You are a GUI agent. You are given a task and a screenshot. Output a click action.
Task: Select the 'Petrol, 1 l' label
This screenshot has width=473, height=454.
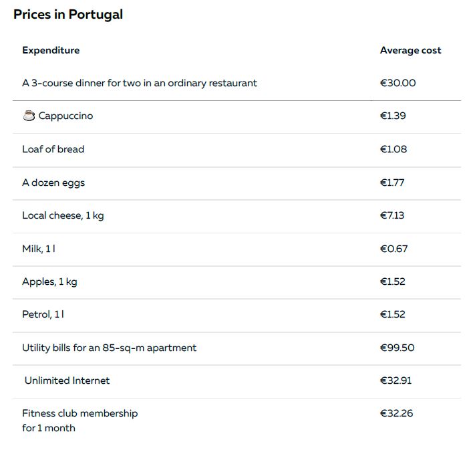(43, 314)
